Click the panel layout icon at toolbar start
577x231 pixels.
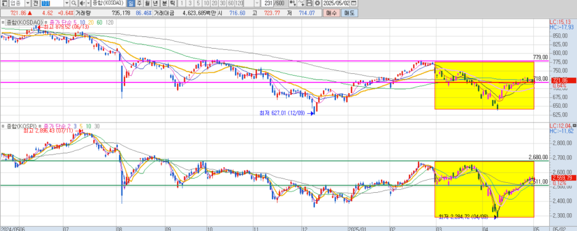coord(4,3)
